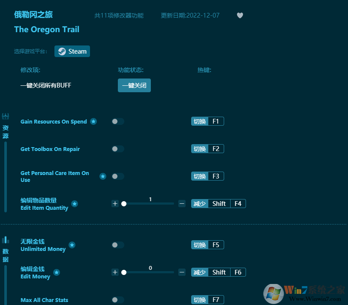Screen dimensions: 348x305
Task: Click the Edit Money label
Action: (35, 276)
